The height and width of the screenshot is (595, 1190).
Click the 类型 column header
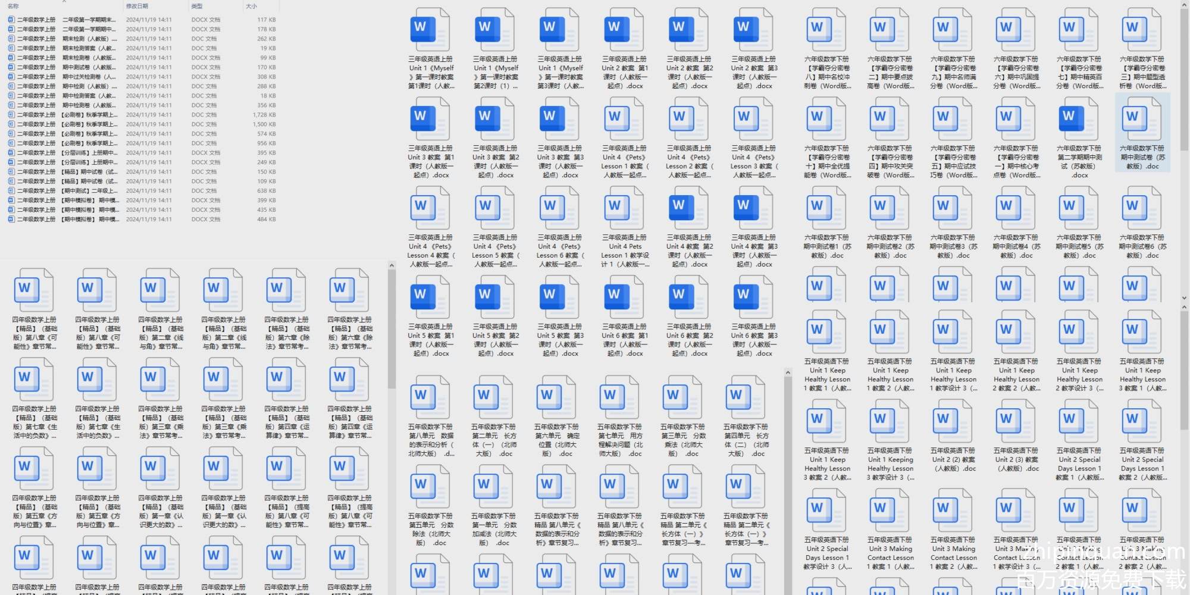point(197,6)
